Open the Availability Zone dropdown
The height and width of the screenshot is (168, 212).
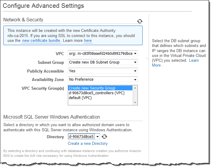[x=103, y=79]
